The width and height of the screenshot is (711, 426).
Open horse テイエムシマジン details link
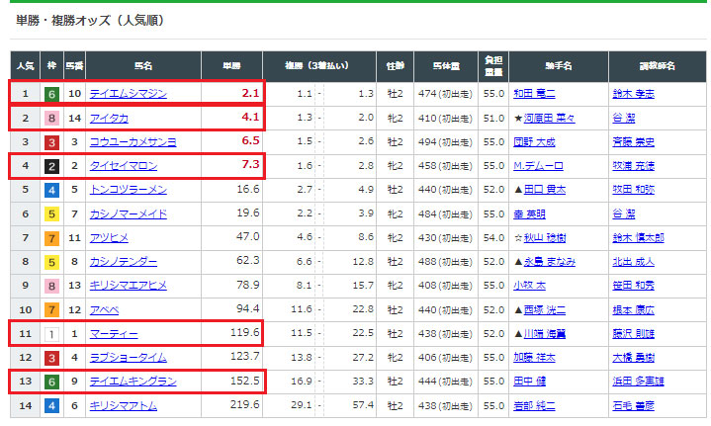tap(129, 94)
